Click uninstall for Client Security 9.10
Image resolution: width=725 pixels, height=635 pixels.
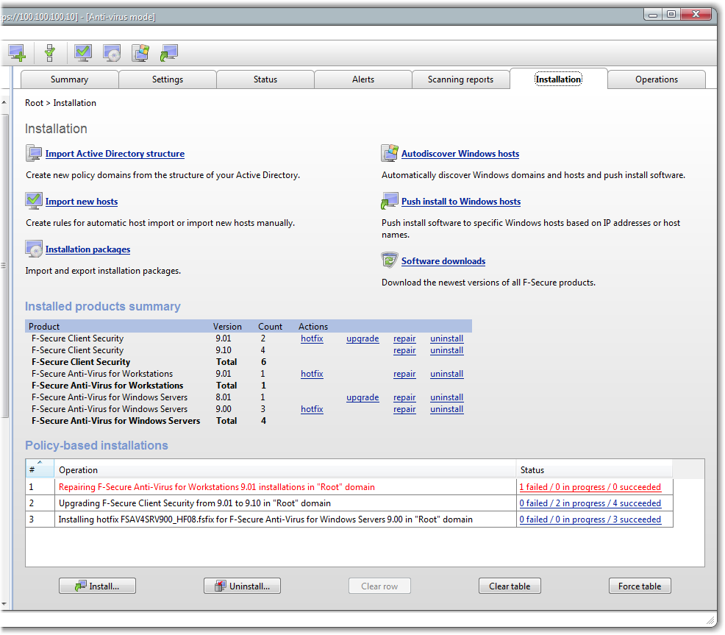point(446,350)
